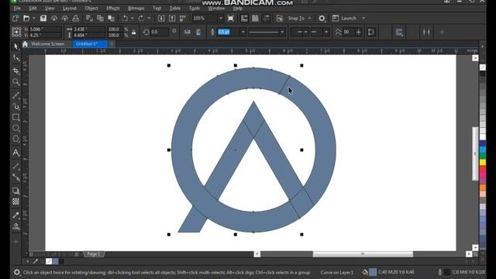Click the Publish to PDF icon

point(183,19)
